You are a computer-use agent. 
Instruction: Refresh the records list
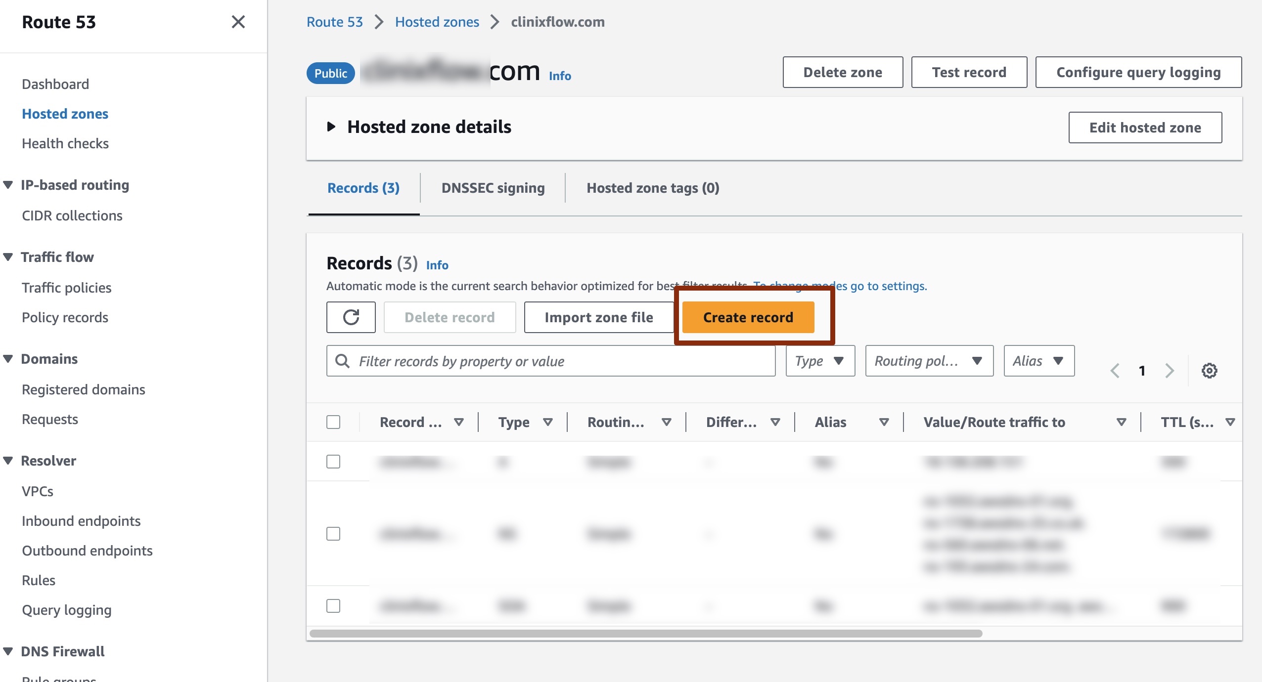(x=351, y=317)
